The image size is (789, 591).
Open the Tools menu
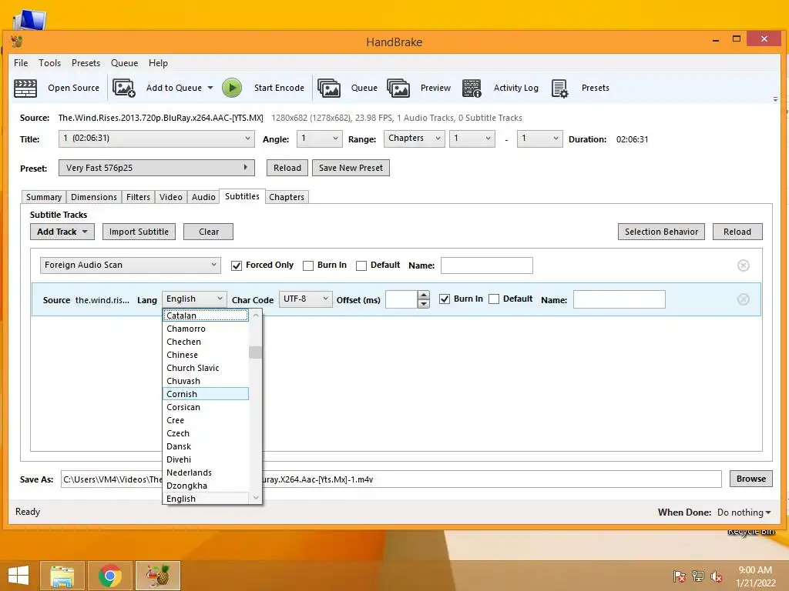tap(50, 63)
